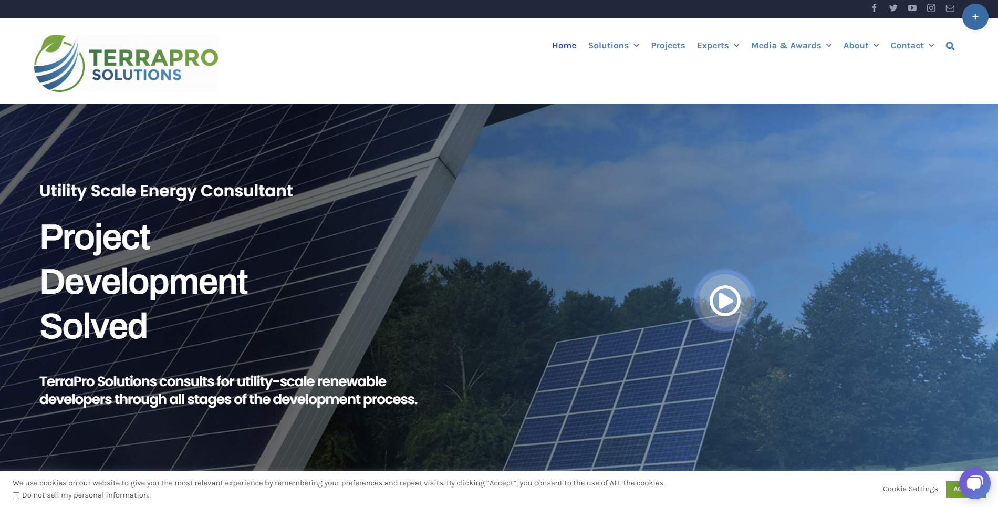Viewport: 998px width, 507px height.
Task: Expand the Media & Awards dropdown
Action: tap(791, 45)
